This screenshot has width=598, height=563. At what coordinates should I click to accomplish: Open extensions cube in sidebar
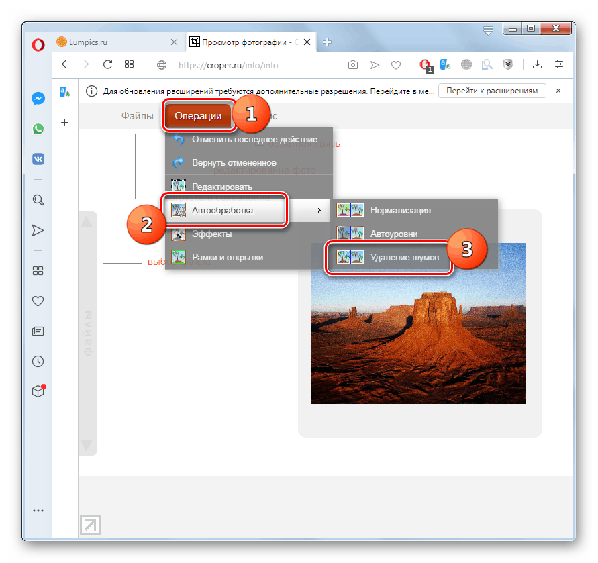coord(38,391)
